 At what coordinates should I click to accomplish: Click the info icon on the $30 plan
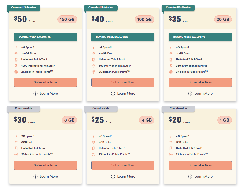pyautogui.click(x=35, y=176)
